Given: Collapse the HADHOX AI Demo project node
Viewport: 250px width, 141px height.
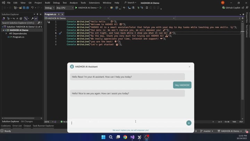Looking at the screenshot, I should tap(3, 30).
